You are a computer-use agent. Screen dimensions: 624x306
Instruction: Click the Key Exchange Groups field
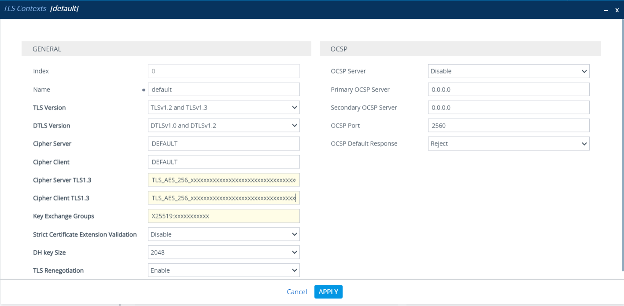pyautogui.click(x=224, y=216)
